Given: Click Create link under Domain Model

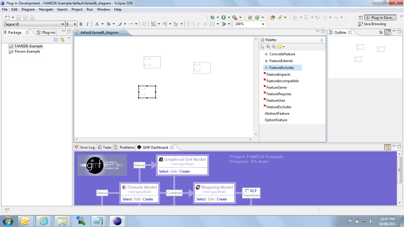Looking at the screenshot, I should pyautogui.click(x=148, y=199).
